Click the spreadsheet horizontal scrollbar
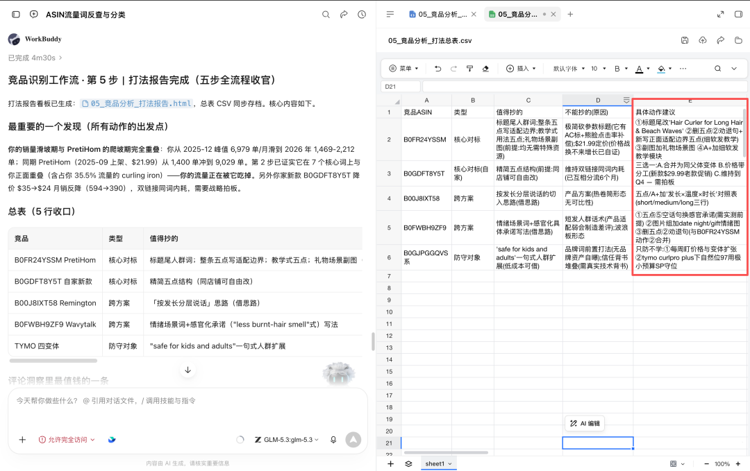The height and width of the screenshot is (471, 750). 446,452
